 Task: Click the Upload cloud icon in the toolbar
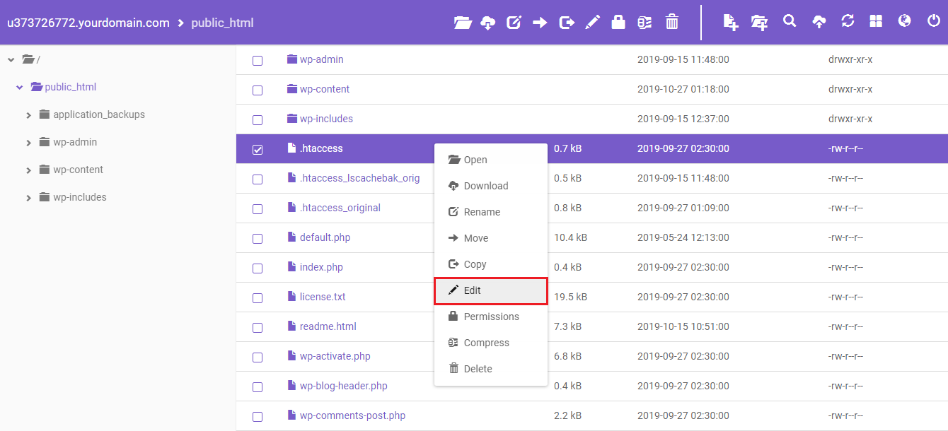tap(819, 23)
